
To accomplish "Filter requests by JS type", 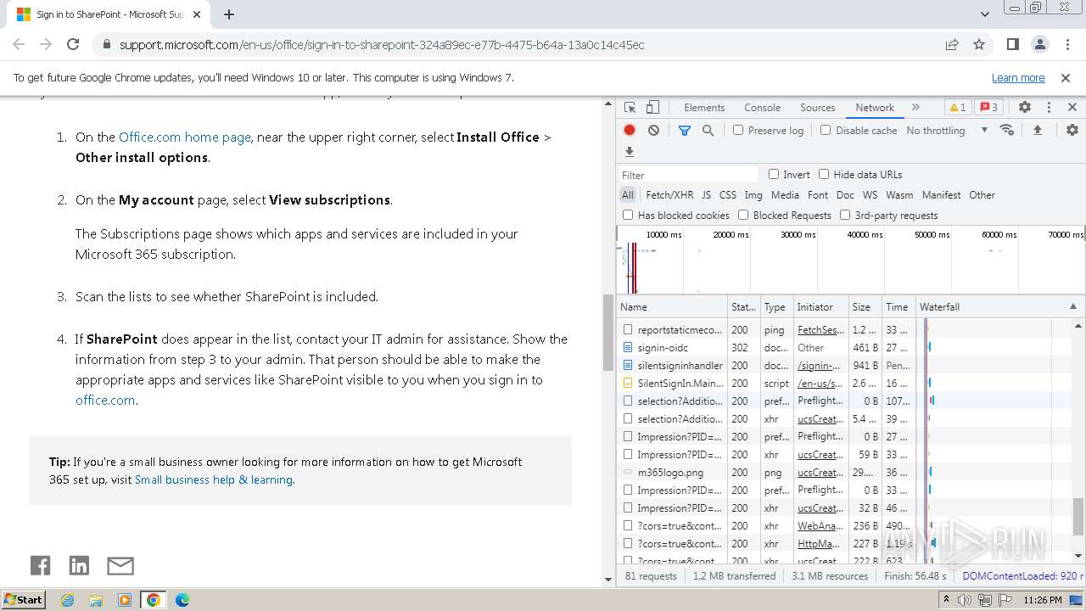I will click(706, 194).
